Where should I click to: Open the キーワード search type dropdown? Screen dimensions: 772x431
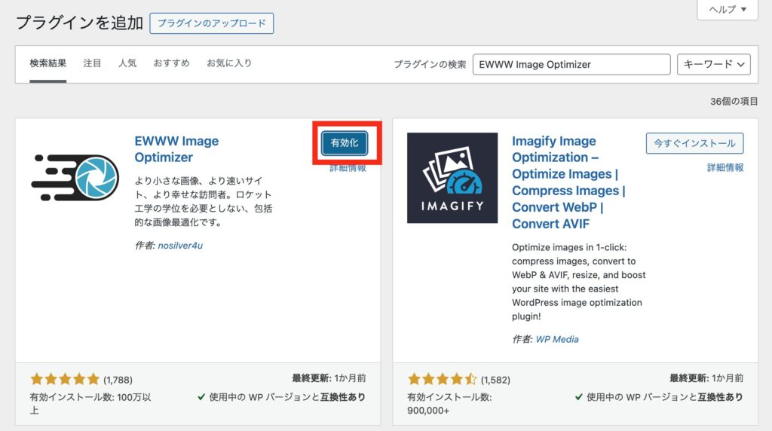pos(713,65)
